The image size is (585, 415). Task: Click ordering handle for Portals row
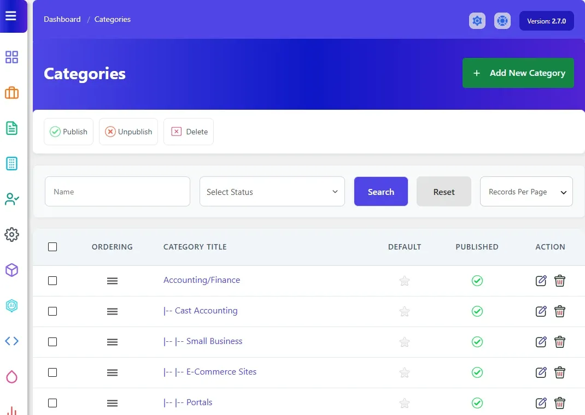112,403
